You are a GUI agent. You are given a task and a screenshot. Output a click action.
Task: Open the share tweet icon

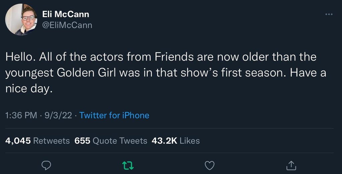click(x=291, y=164)
